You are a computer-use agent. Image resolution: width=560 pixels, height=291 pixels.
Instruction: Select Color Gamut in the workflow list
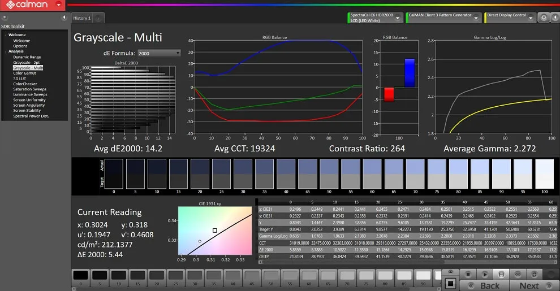(x=25, y=73)
